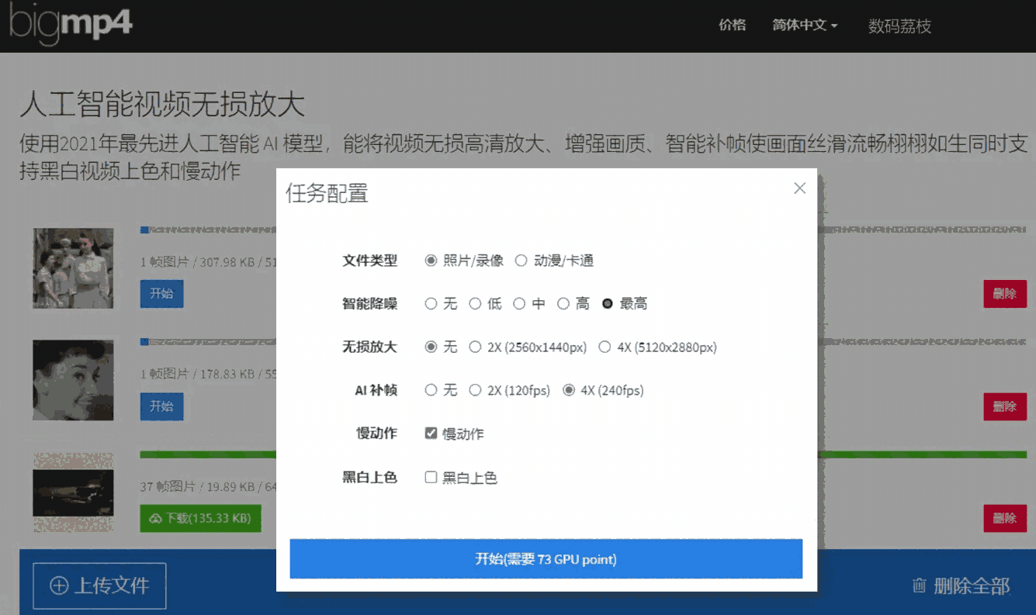The height and width of the screenshot is (615, 1036).
Task: Select 2X (120fps) AI frame interpolation
Action: (476, 391)
